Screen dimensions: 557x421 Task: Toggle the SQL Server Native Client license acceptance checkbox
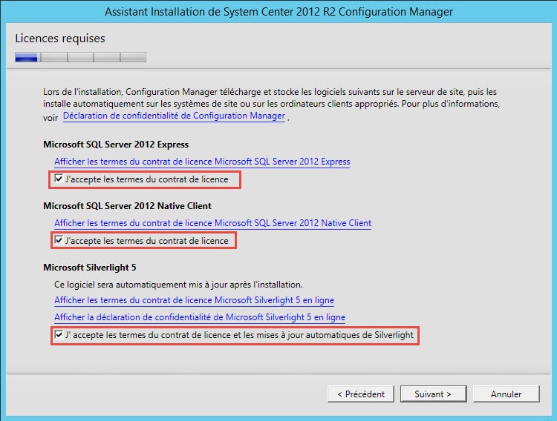pyautogui.click(x=59, y=241)
